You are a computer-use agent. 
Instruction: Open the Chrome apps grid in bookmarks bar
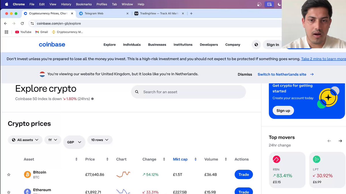[x=6, y=32]
